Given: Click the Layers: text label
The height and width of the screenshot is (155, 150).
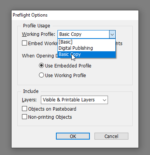Looking at the screenshot, I should (29, 100).
